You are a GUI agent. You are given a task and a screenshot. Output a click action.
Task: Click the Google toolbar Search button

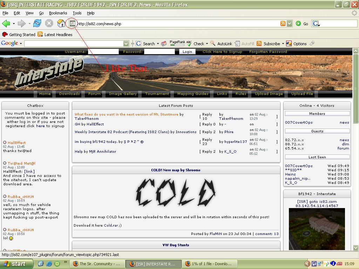click(x=145, y=44)
